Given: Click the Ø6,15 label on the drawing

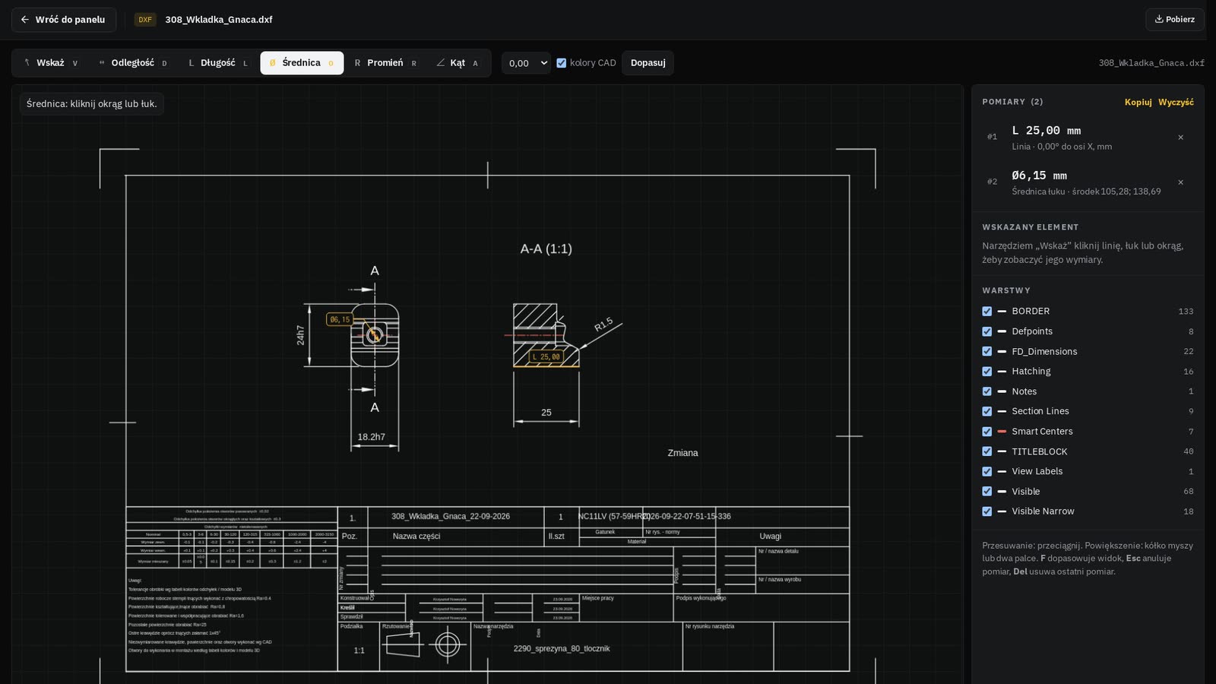Looking at the screenshot, I should point(340,320).
